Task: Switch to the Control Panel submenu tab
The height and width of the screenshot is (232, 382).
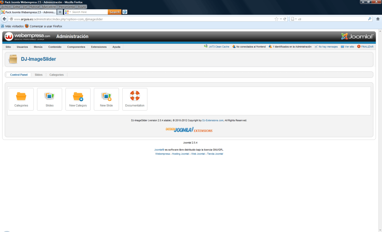Action: point(19,75)
